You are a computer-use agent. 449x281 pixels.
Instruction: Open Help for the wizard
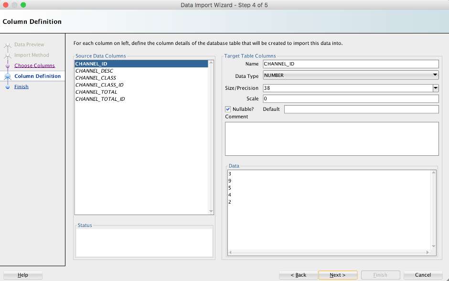22,275
